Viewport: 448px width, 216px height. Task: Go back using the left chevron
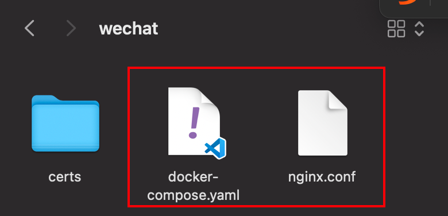pyautogui.click(x=29, y=28)
